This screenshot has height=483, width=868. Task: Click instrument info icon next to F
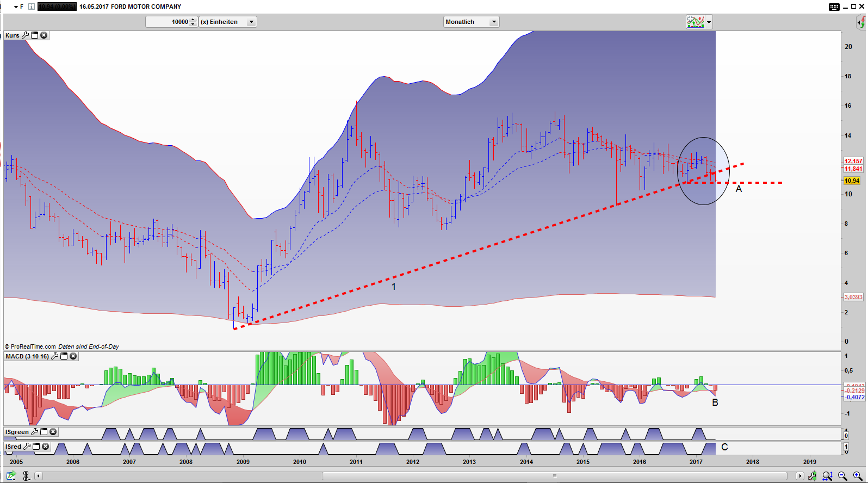(32, 7)
